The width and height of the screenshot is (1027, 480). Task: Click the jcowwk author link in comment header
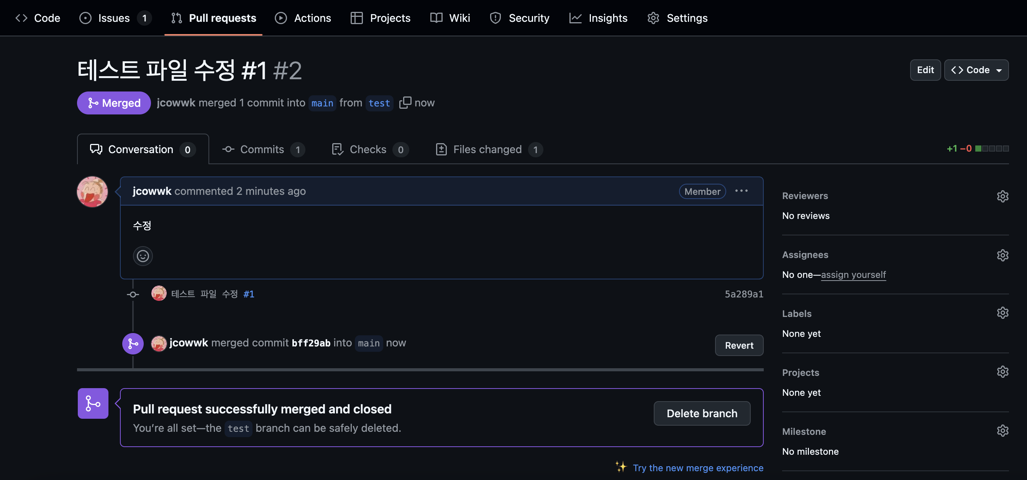pyautogui.click(x=152, y=191)
